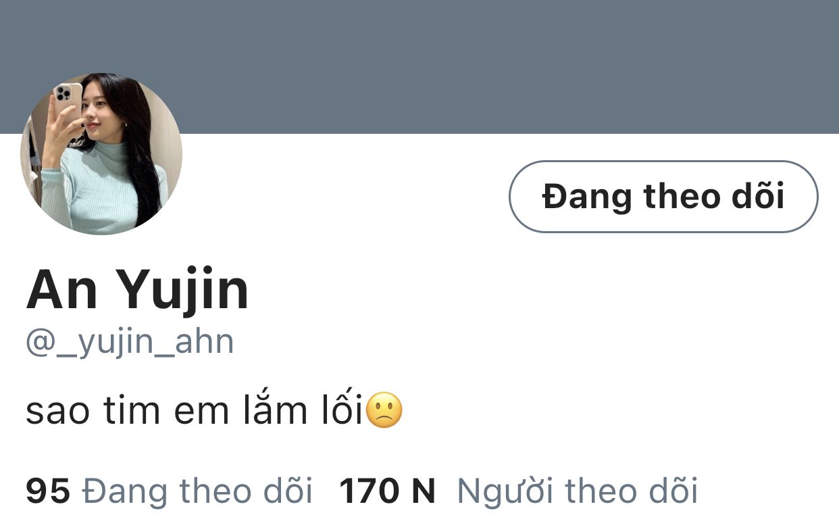Screen dimensions: 839x517
Task: Click the sad face emoji in bio
Action: click(384, 411)
